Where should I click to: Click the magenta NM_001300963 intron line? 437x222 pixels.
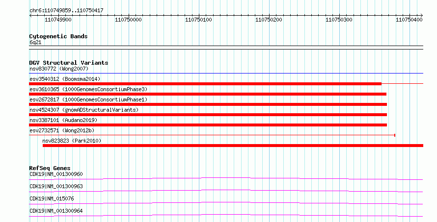tap(226, 191)
